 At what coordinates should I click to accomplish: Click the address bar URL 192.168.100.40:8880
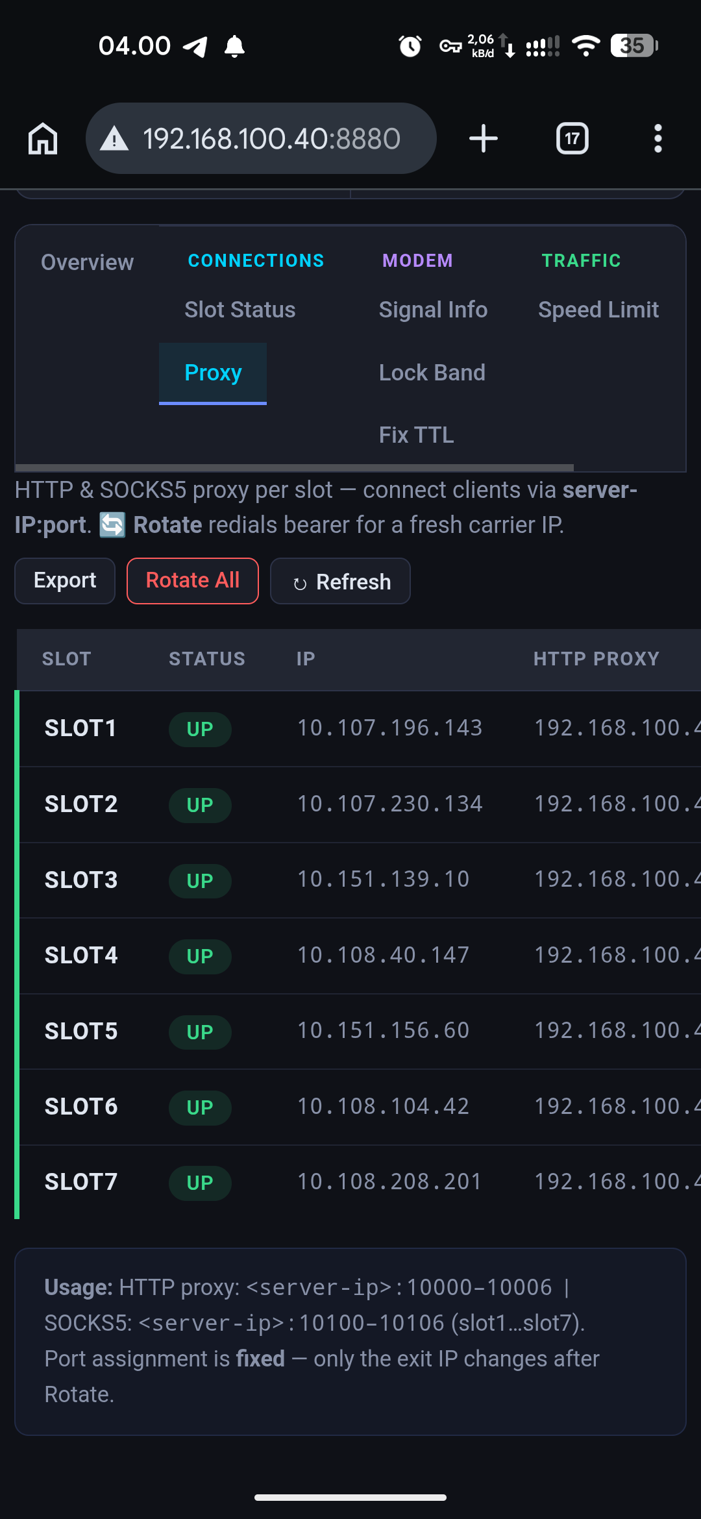point(272,138)
